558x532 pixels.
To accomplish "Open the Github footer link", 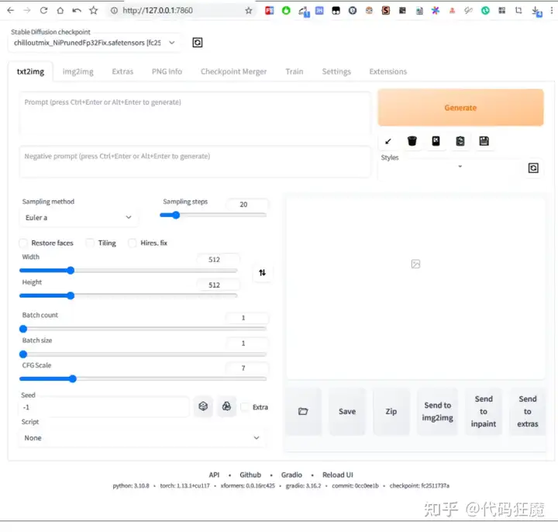I will click(250, 475).
